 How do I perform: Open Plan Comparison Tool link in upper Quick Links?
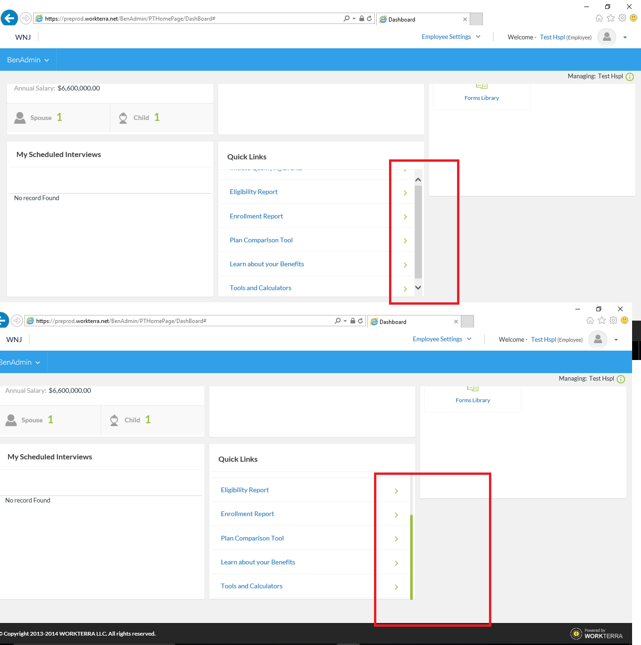point(261,240)
